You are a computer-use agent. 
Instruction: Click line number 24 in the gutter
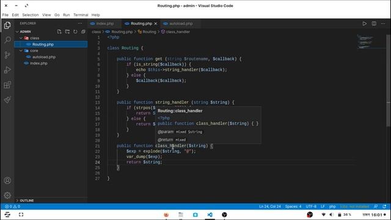(x=97, y=162)
